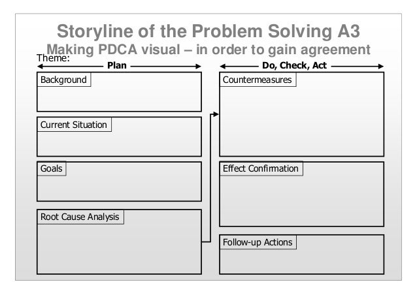Click the right arrowhead after "Do, Check, Act"
417x295 pixels.
[381, 66]
